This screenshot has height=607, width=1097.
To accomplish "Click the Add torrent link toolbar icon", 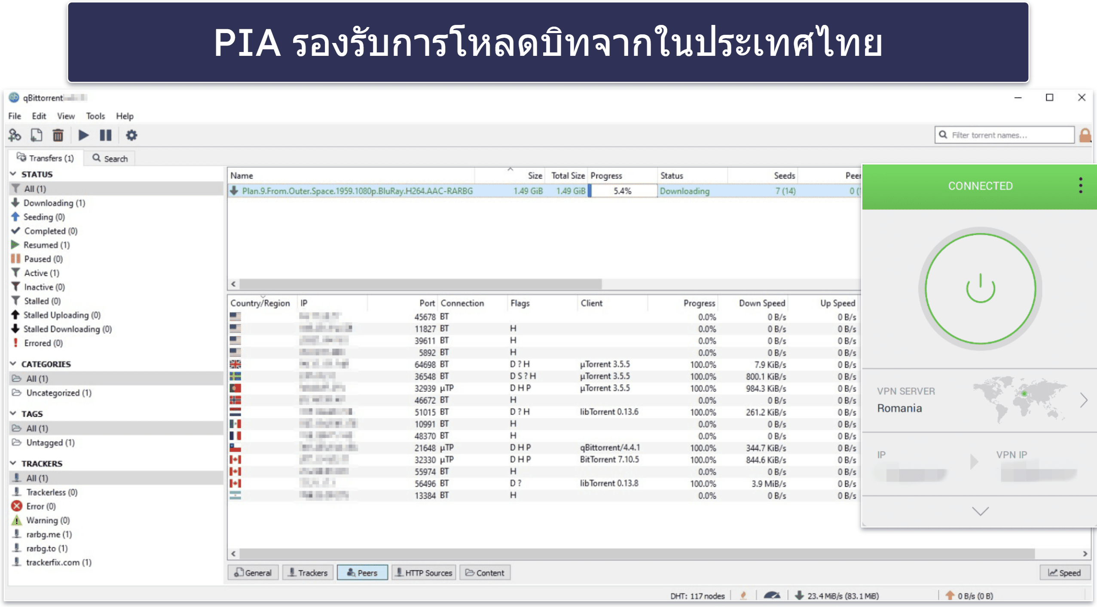I will point(15,135).
